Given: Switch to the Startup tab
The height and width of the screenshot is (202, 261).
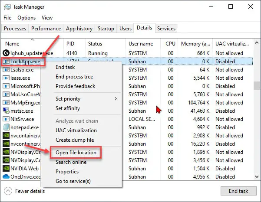Looking at the screenshot, I should 106,29.
